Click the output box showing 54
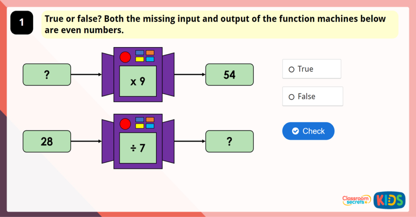 [x=230, y=75]
